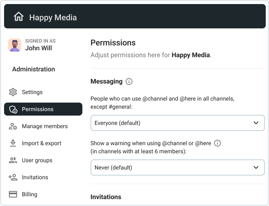Open the Never (default) dropdown
Viewport: 269px width, 206px height.
(x=177, y=167)
